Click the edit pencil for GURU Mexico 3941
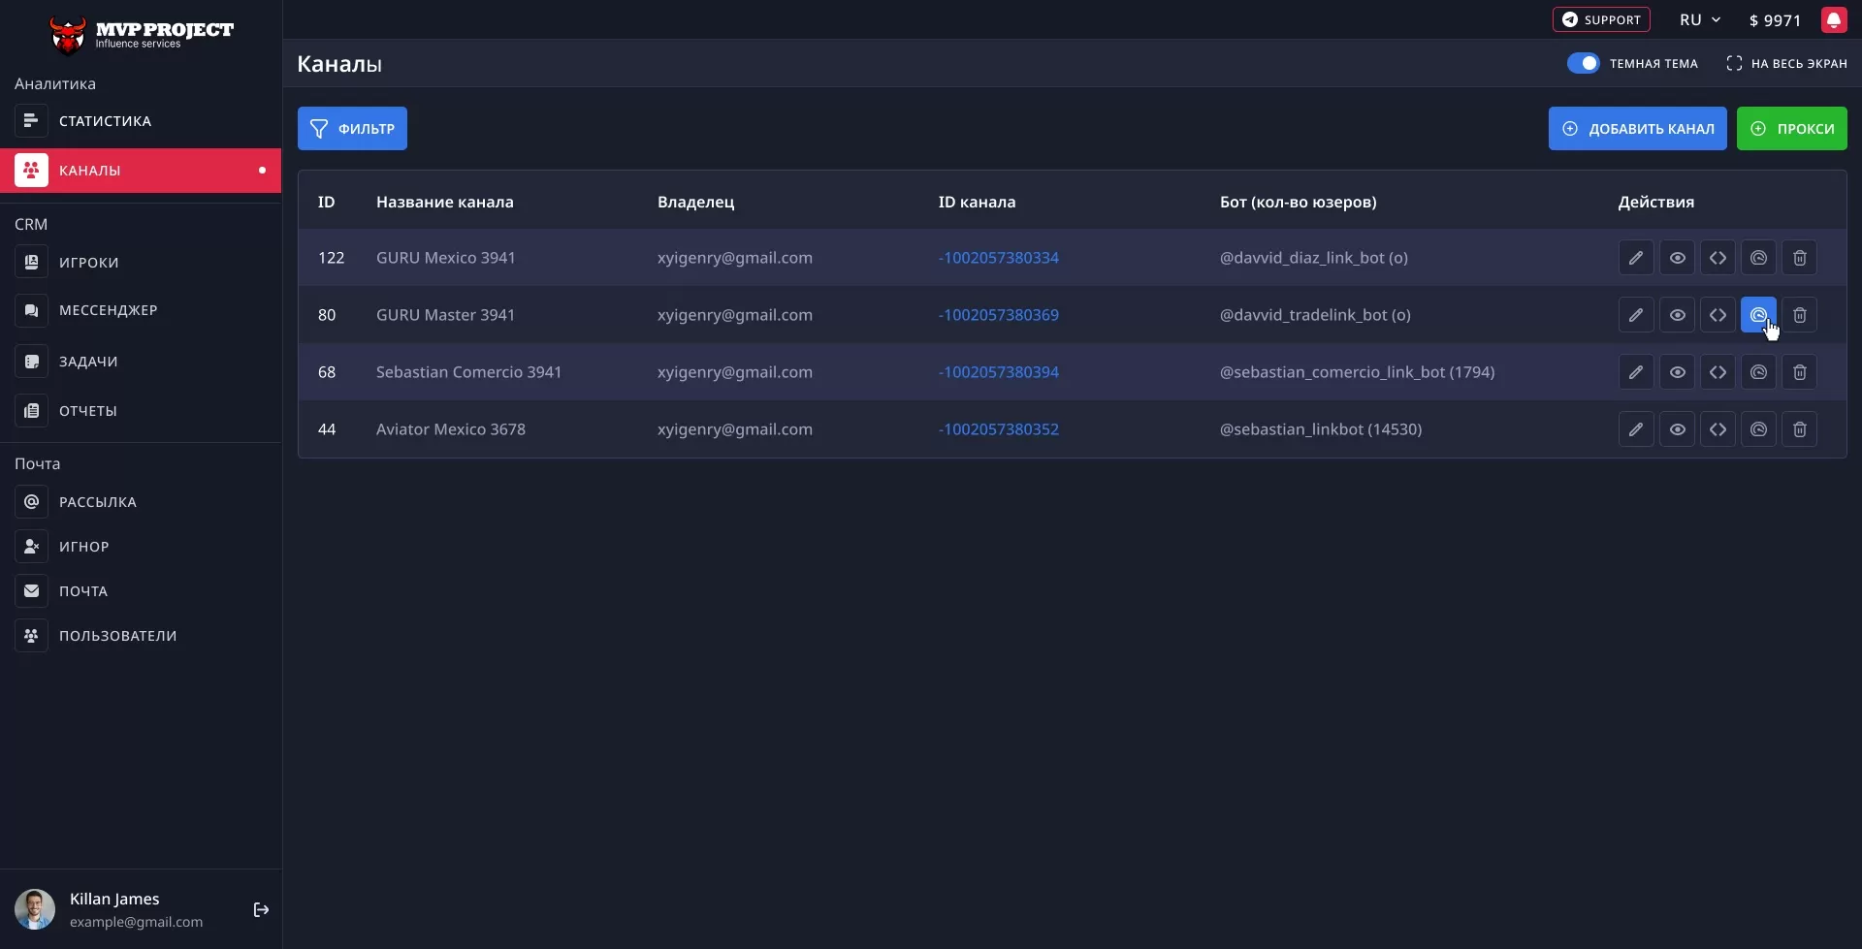 click(x=1635, y=258)
